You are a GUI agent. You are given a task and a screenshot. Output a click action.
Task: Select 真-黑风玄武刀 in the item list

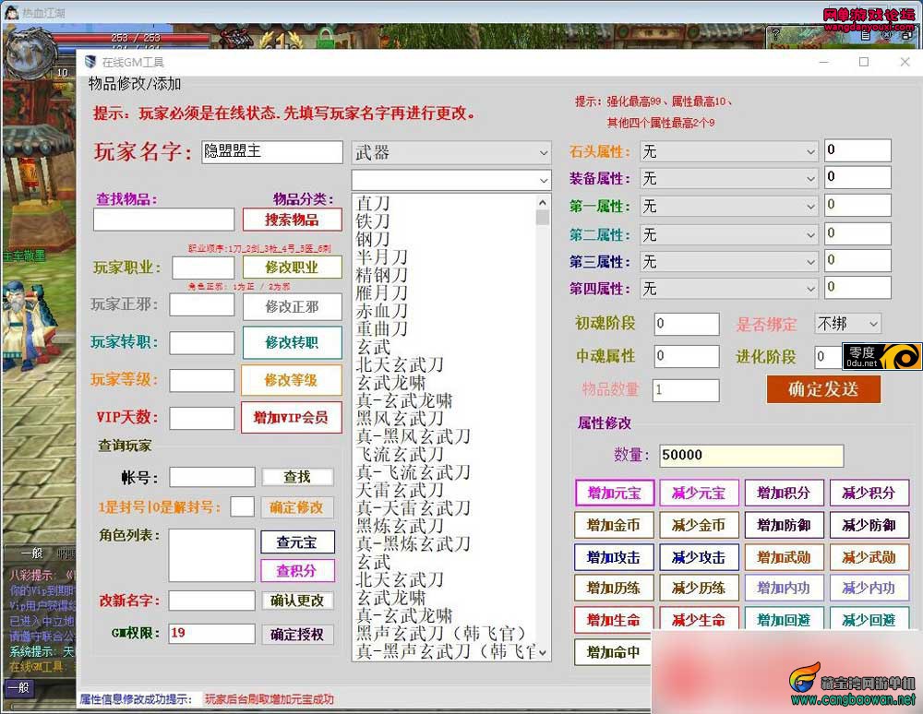tap(414, 436)
